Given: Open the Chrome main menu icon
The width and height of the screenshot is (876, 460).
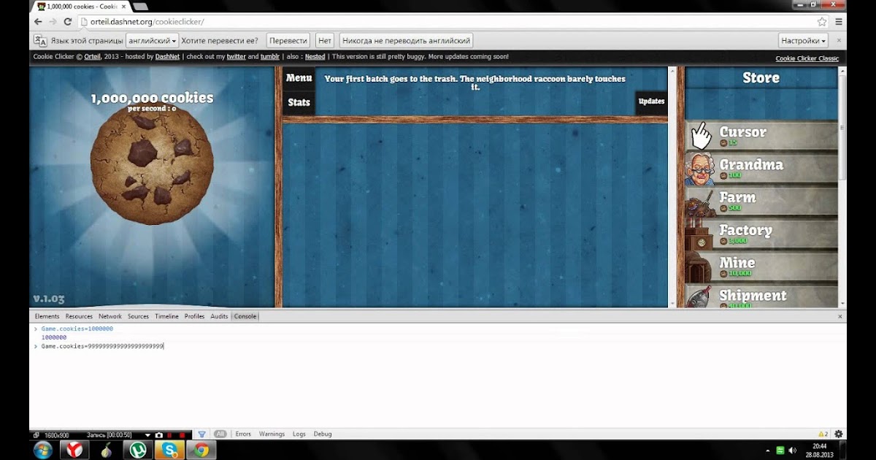Looking at the screenshot, I should (839, 22).
